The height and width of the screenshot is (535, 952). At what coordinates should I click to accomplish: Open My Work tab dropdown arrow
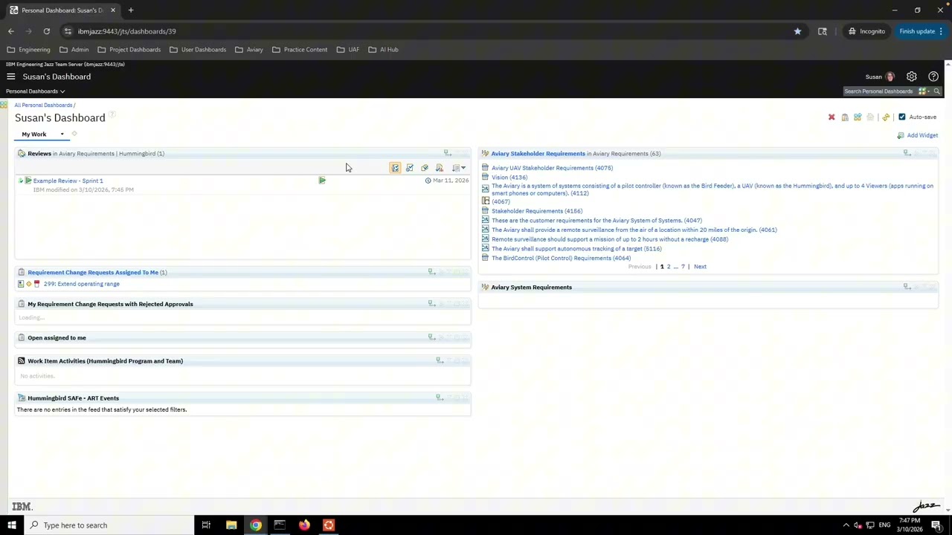click(x=62, y=134)
